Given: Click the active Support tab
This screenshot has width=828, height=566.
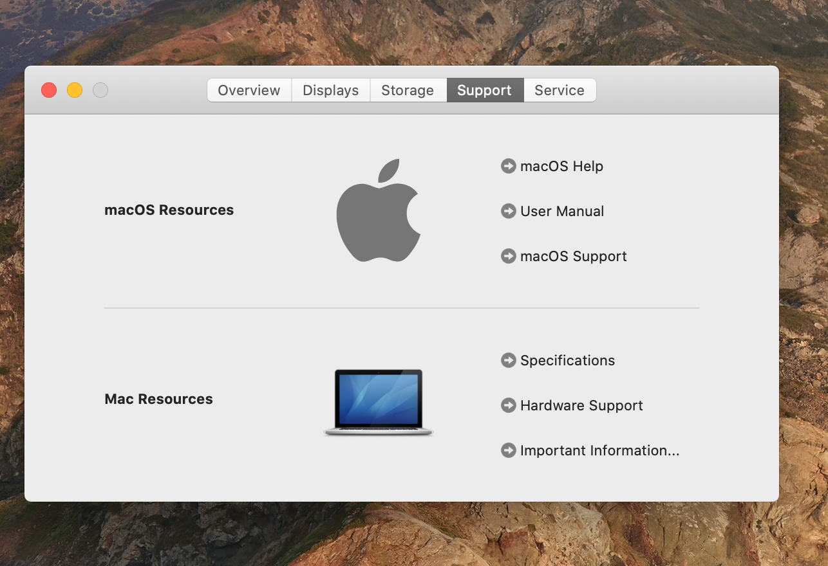Looking at the screenshot, I should [485, 90].
